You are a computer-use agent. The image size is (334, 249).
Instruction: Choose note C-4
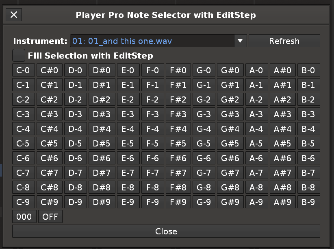pos(23,129)
